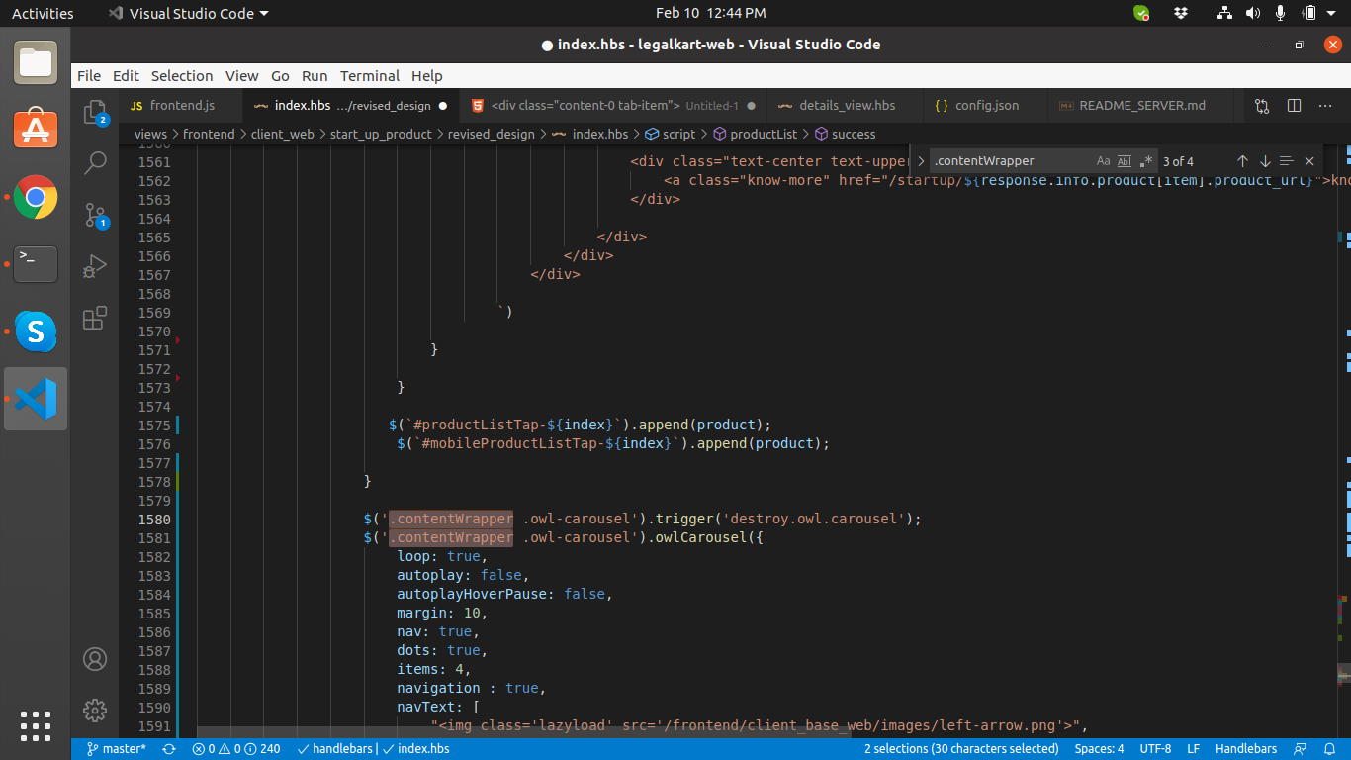
Task: Open the Run and Debug view
Action: (95, 266)
